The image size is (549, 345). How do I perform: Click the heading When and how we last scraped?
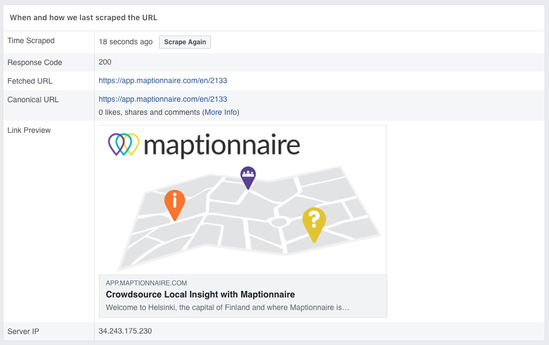pos(83,17)
